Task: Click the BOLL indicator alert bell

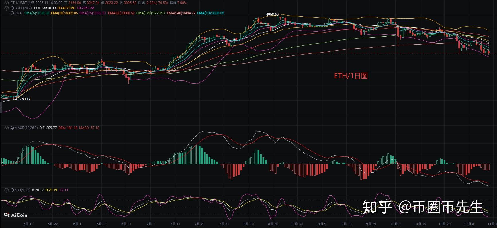Action: click(12, 8)
